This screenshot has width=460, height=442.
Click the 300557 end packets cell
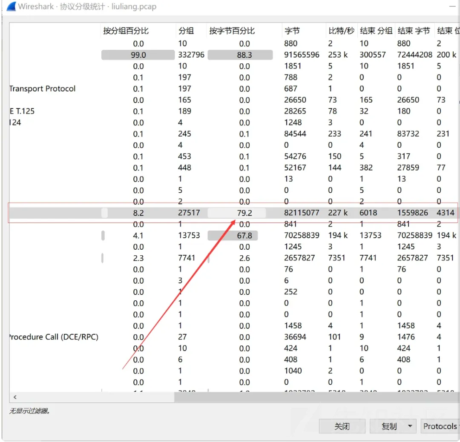click(373, 55)
